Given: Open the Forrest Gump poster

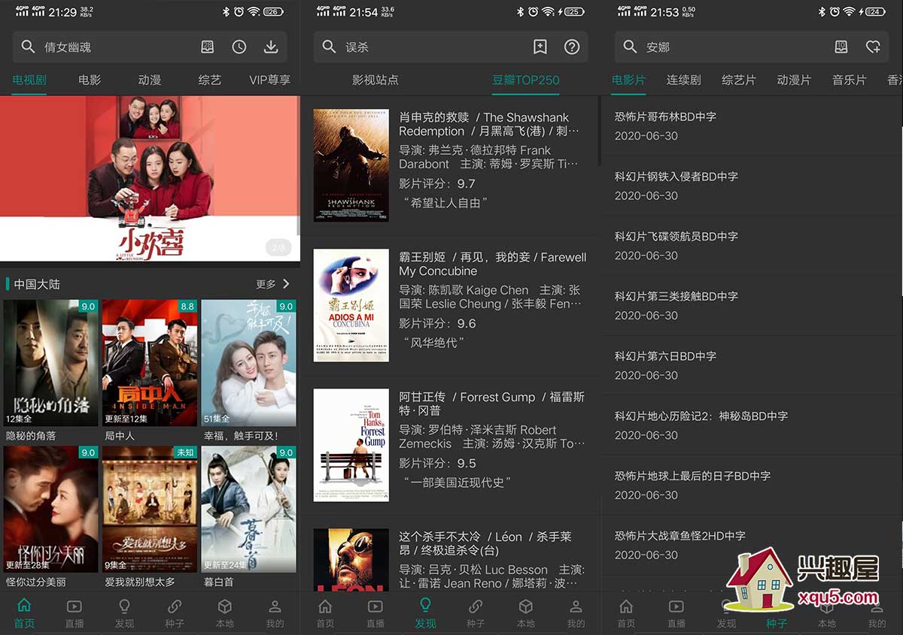Looking at the screenshot, I should (x=351, y=445).
